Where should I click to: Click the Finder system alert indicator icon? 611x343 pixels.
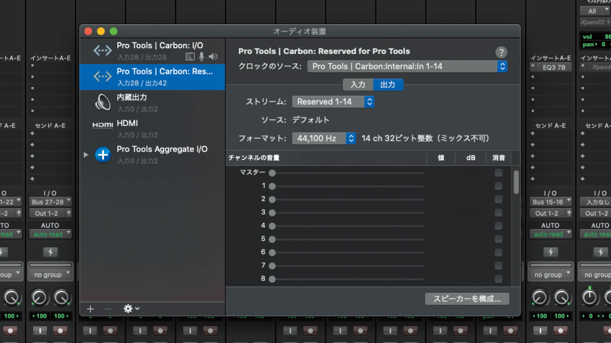(190, 57)
